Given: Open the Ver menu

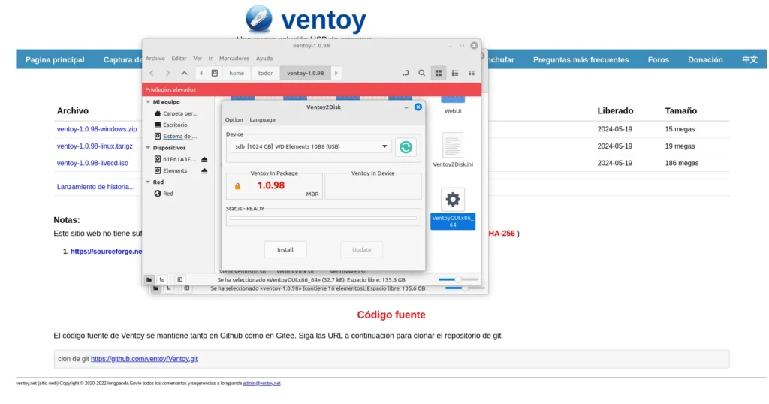Looking at the screenshot, I should (x=198, y=59).
